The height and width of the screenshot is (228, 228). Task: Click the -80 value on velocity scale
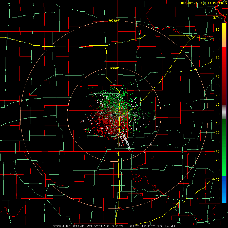tap(217, 189)
